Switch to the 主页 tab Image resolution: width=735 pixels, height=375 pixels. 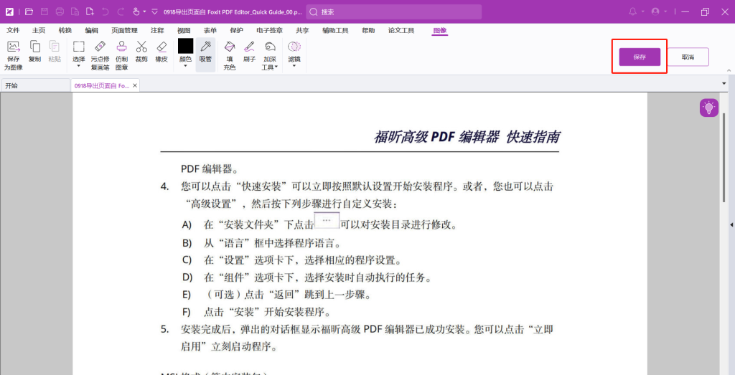click(x=39, y=30)
